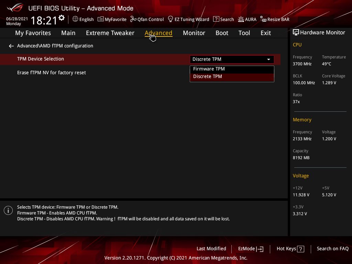352x264 pixels.
Task: Select Erase fTPM NV for factory reset
Action: 52,72
